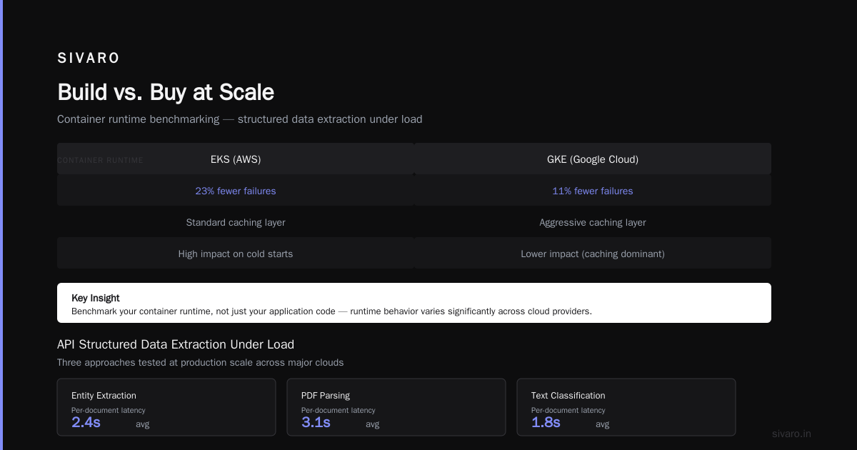Click the Key Insight title
Viewport: 857px width, 450px height.
(96, 298)
